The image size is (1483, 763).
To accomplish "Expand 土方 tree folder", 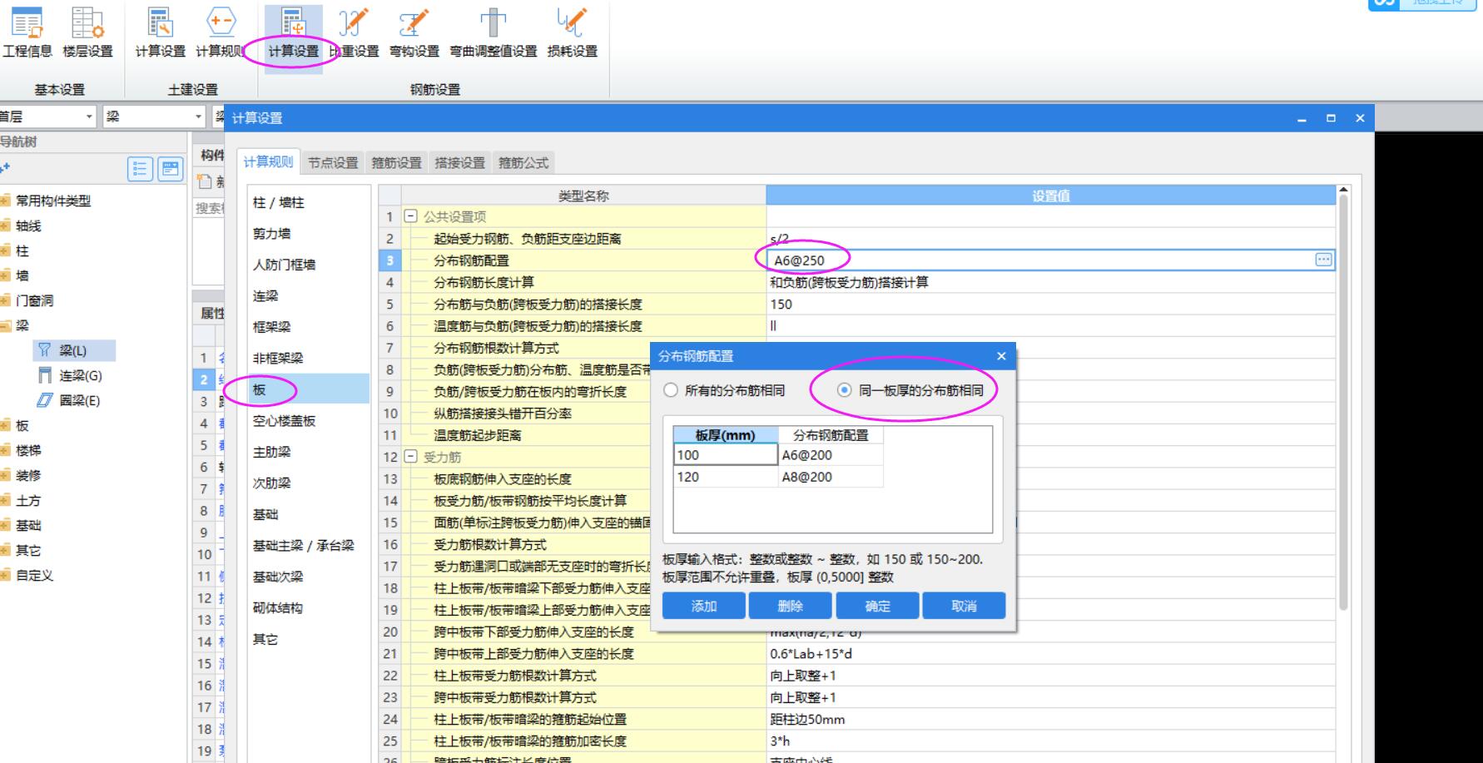I will pos(6,500).
